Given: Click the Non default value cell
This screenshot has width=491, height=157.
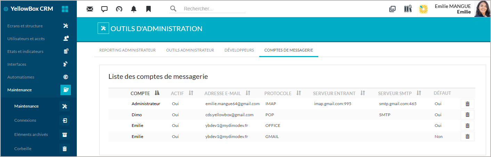Looking at the screenshot, I should [439, 137].
